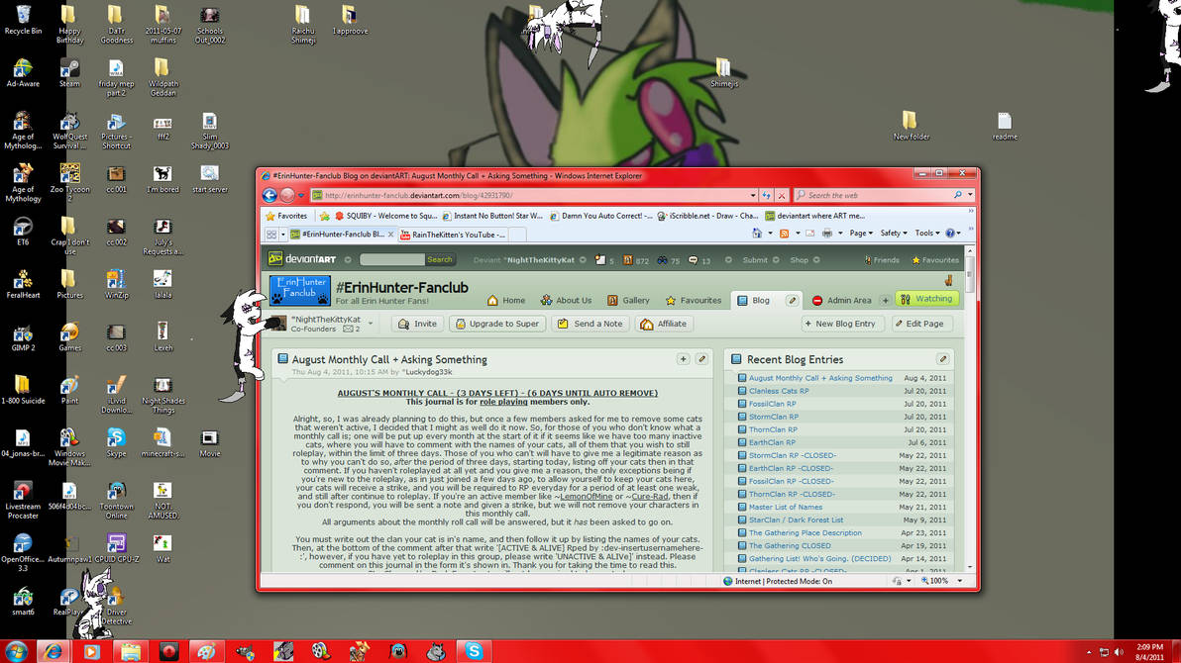The image size is (1181, 663).
Task: Open the group Gallery tab
Action: (628, 300)
